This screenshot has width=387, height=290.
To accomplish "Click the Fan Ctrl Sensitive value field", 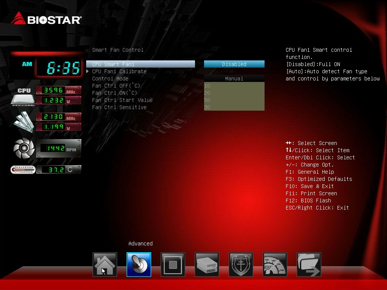I will click(234, 107).
